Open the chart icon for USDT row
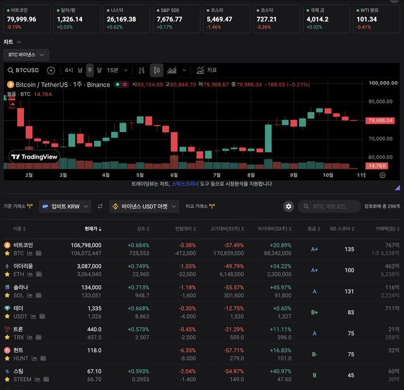Screen dimensions: 404x390 pyautogui.click(x=33, y=316)
